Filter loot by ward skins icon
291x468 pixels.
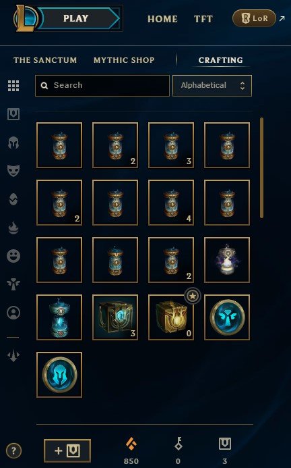click(x=13, y=284)
